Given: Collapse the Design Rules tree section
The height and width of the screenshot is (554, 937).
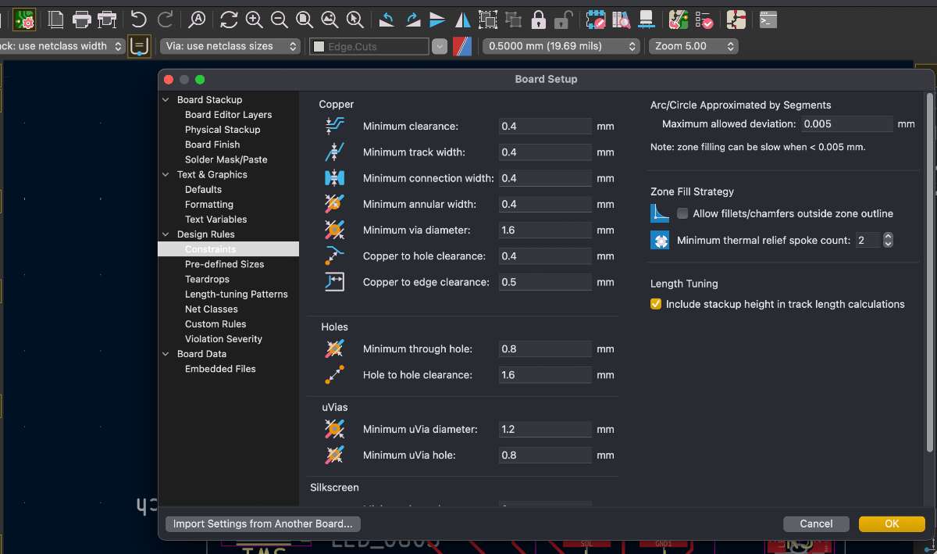Looking at the screenshot, I should [166, 234].
